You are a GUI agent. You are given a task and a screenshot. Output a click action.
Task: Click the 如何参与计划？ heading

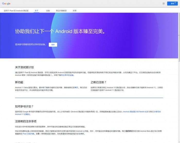[x=24, y=106]
